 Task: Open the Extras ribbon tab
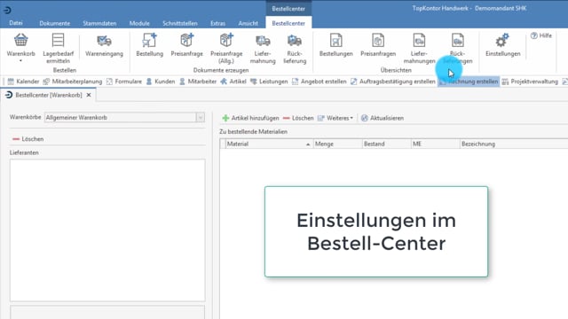217,23
